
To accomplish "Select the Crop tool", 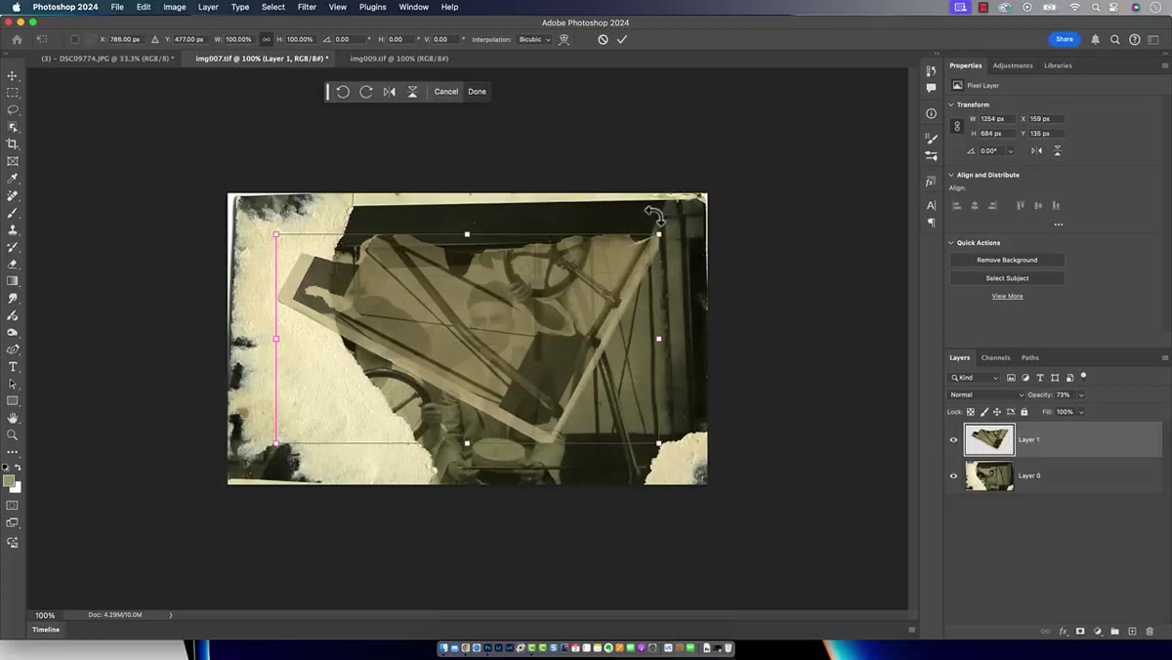I will tap(13, 144).
